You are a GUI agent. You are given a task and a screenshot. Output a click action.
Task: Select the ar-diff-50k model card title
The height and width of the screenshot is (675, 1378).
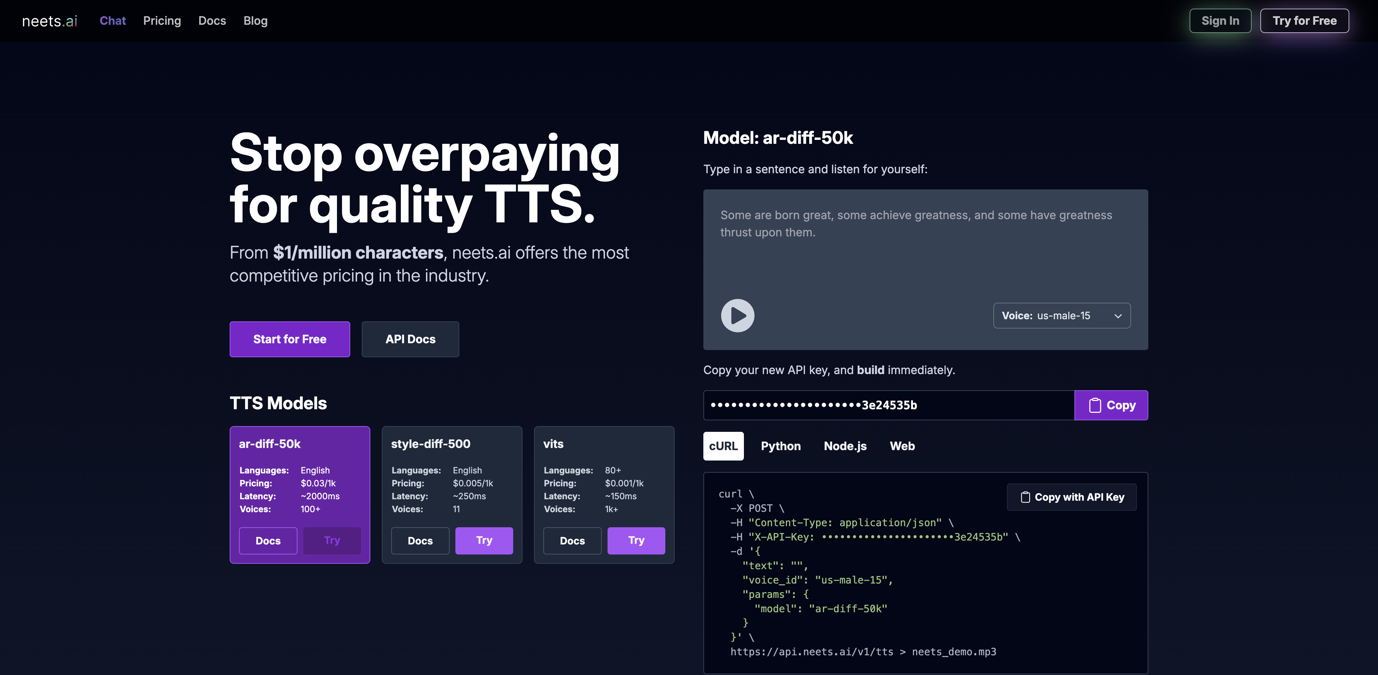pos(269,444)
